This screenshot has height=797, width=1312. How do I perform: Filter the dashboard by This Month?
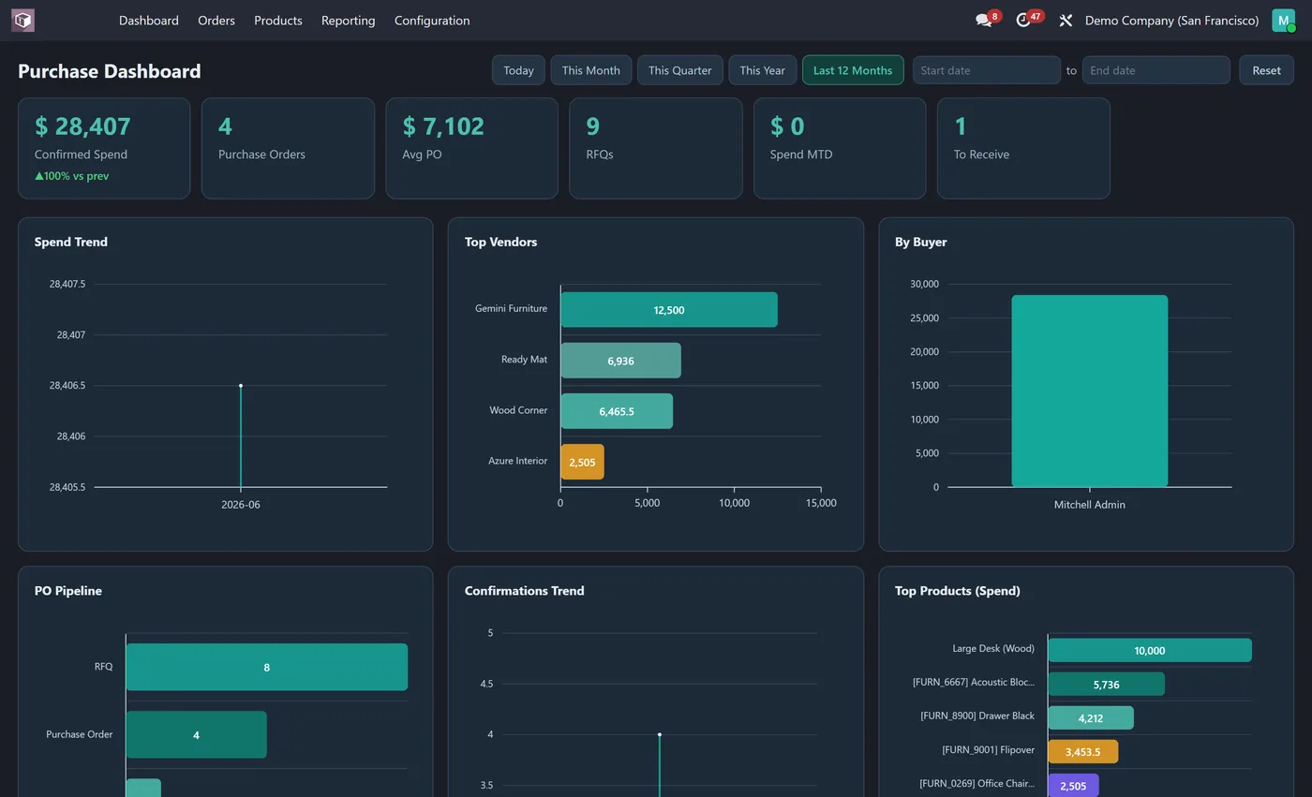point(590,70)
